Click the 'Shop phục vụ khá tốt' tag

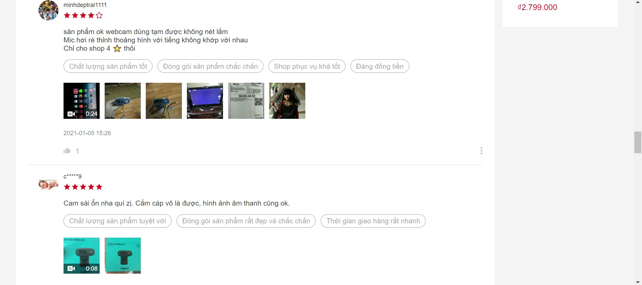coord(307,66)
